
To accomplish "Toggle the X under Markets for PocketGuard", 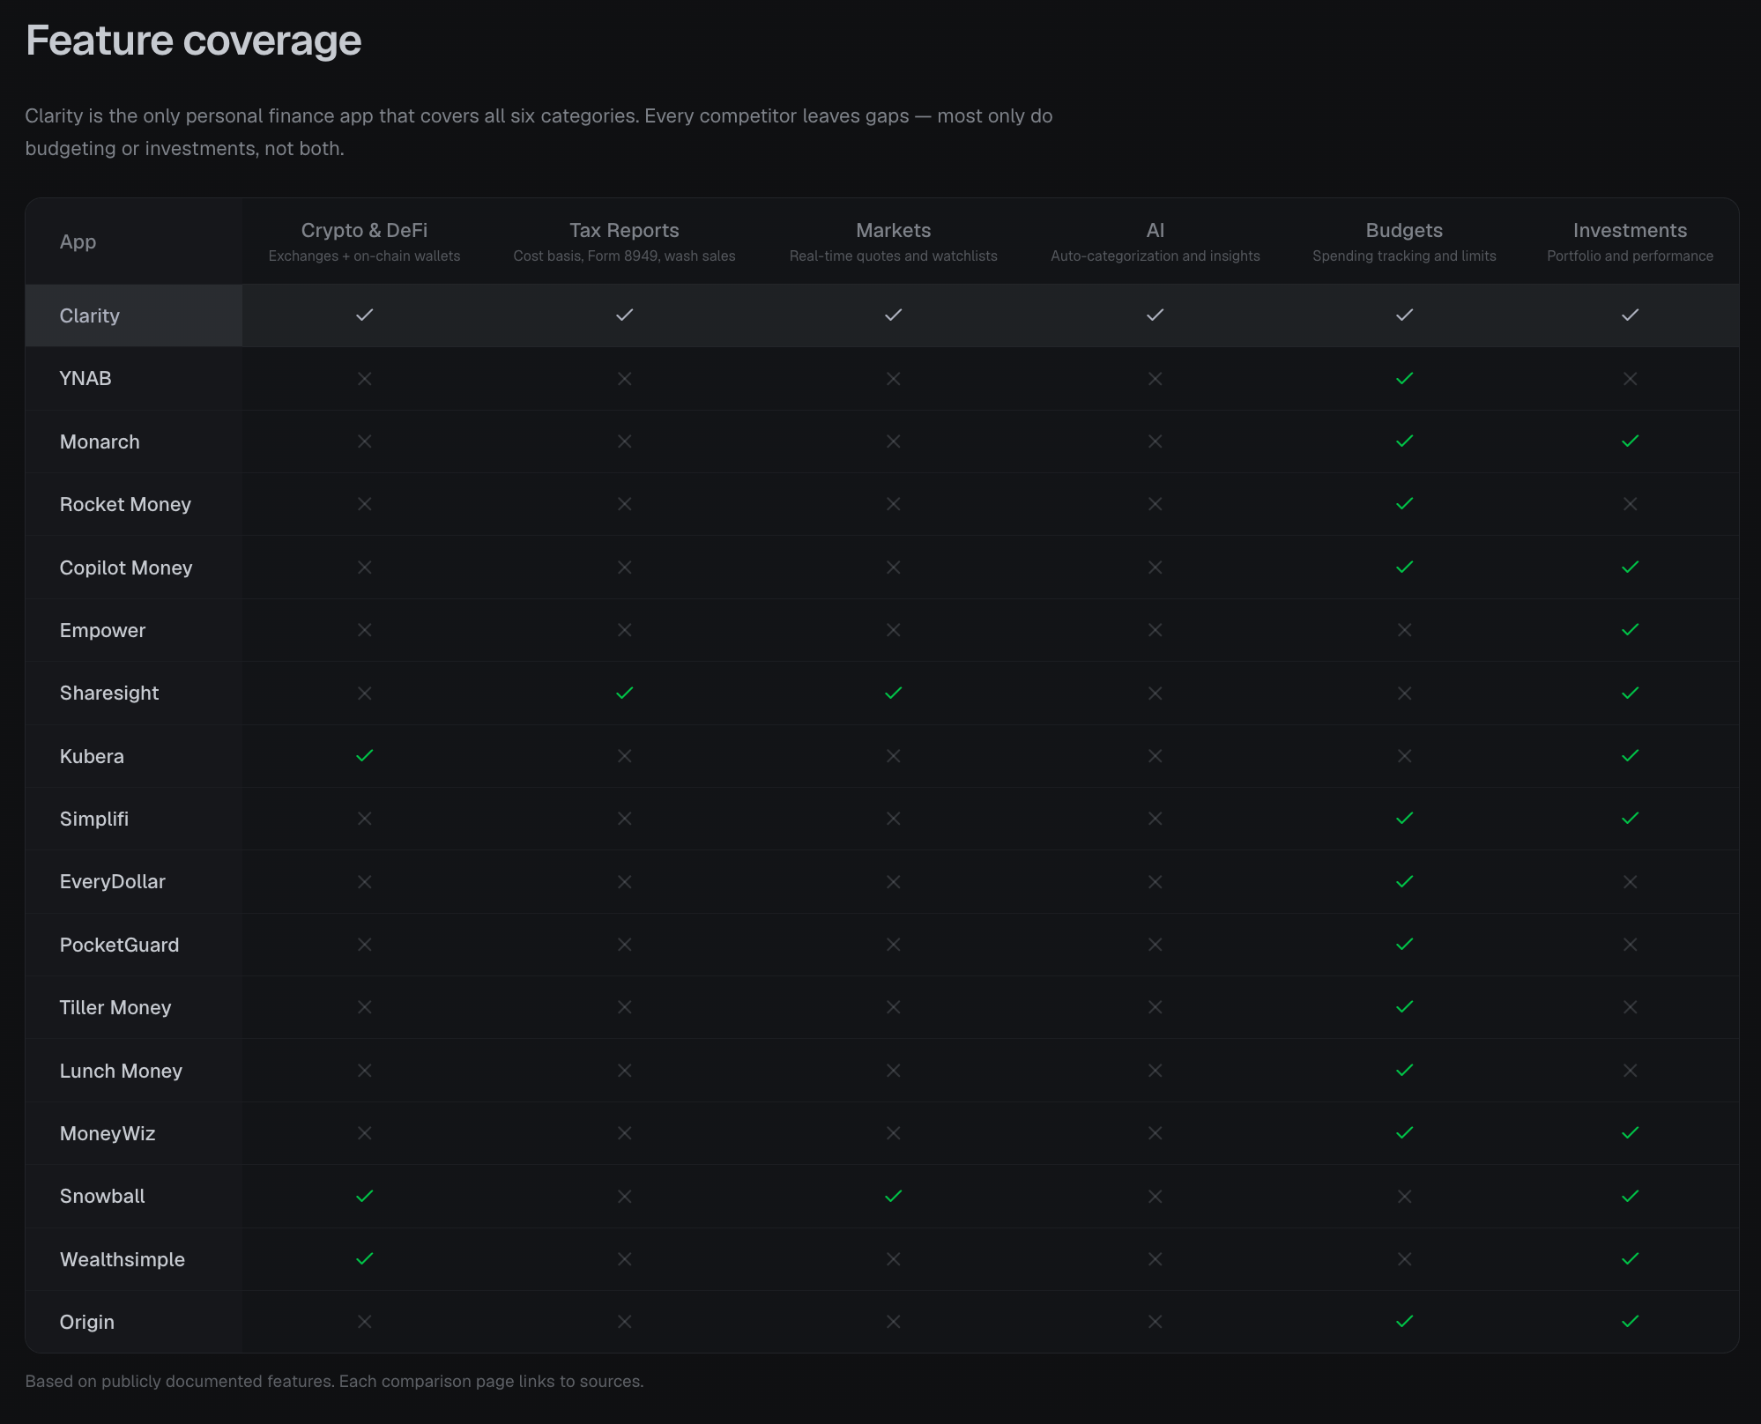I will [893, 945].
